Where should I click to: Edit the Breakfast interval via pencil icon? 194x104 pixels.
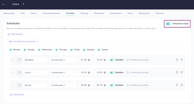click(182, 59)
